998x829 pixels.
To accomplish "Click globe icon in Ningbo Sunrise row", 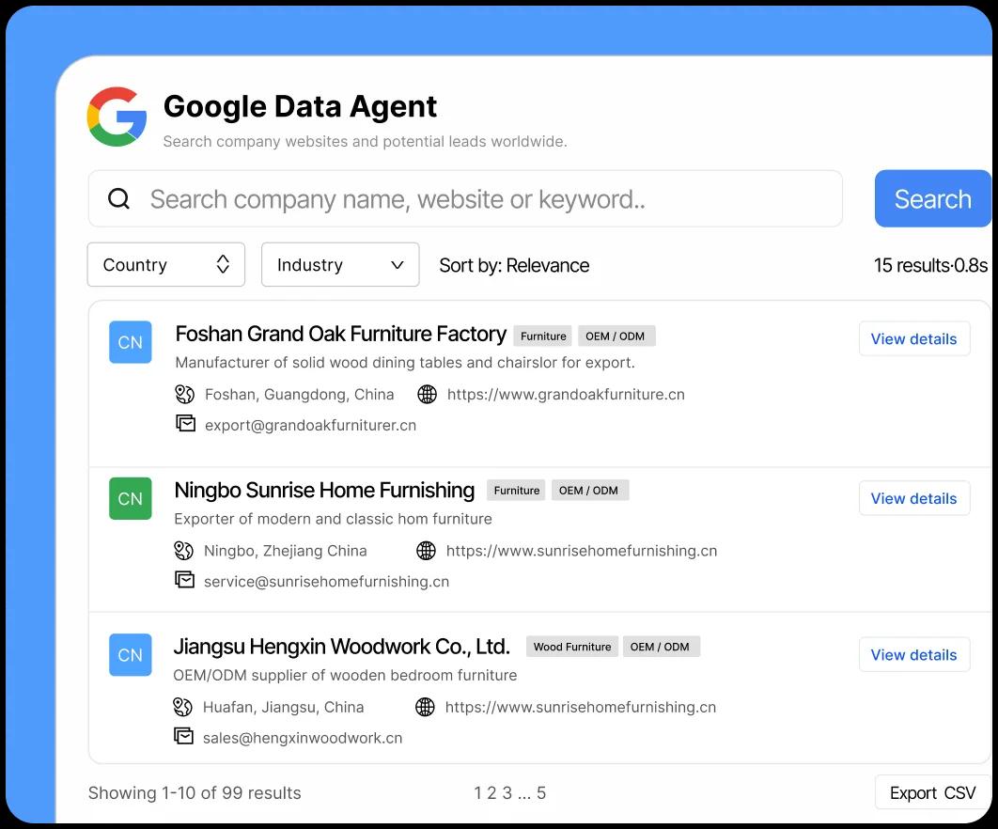I will click(x=426, y=550).
